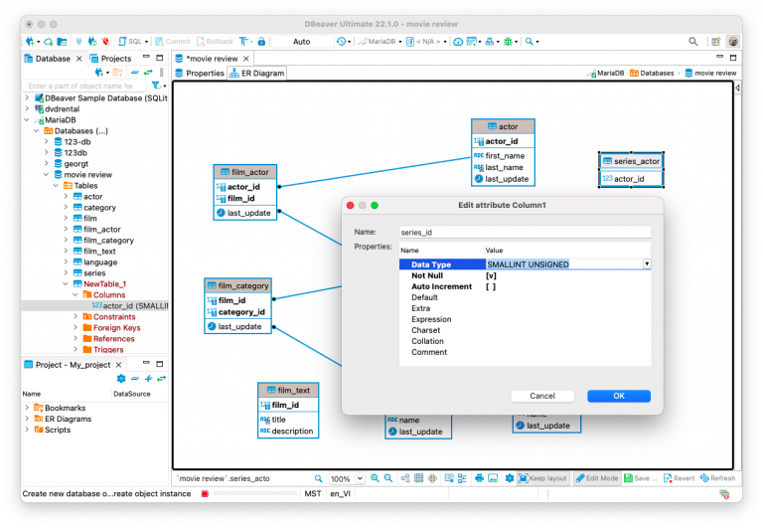Click the toolbar search magnifier with arrow
Image resolution: width=763 pixels, height=528 pixels.
point(530,42)
